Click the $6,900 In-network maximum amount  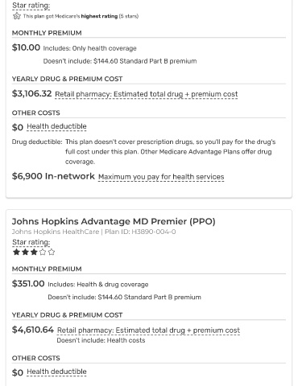(53, 176)
